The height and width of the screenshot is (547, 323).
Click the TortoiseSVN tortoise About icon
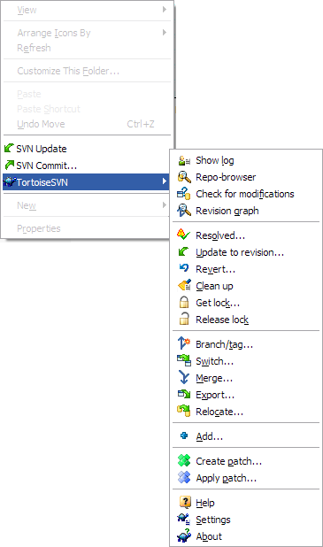tap(184, 535)
